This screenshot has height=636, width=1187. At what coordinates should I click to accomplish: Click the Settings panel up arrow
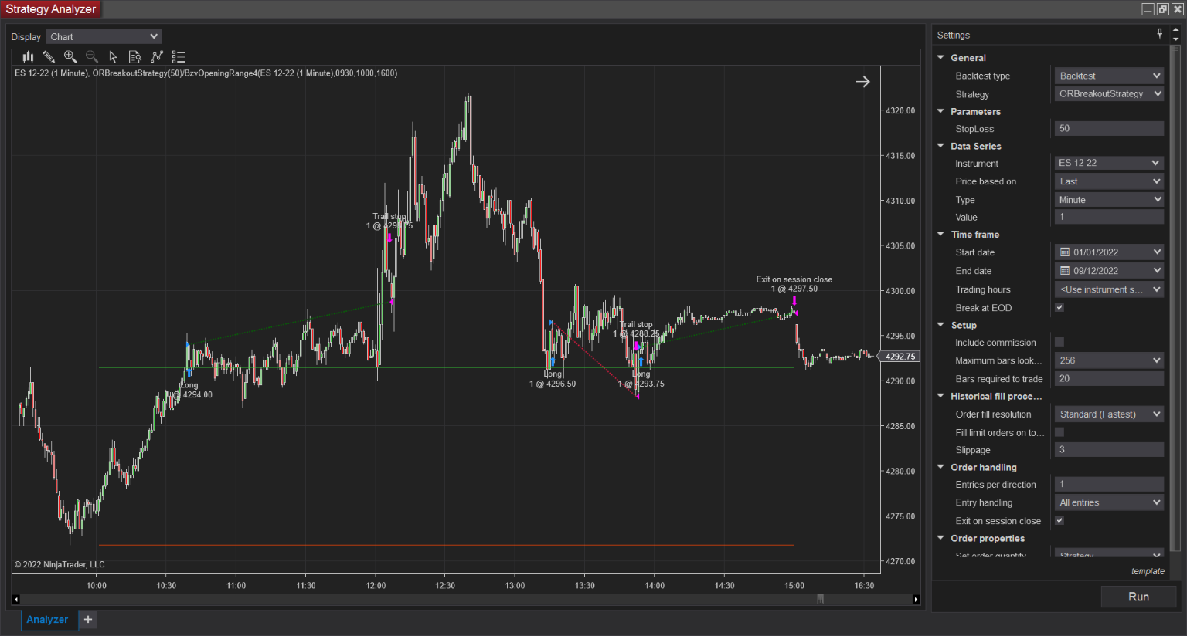click(1176, 30)
